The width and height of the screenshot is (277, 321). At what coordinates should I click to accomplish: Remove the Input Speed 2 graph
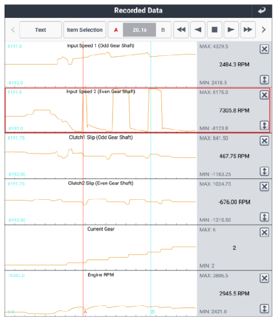pos(264,95)
